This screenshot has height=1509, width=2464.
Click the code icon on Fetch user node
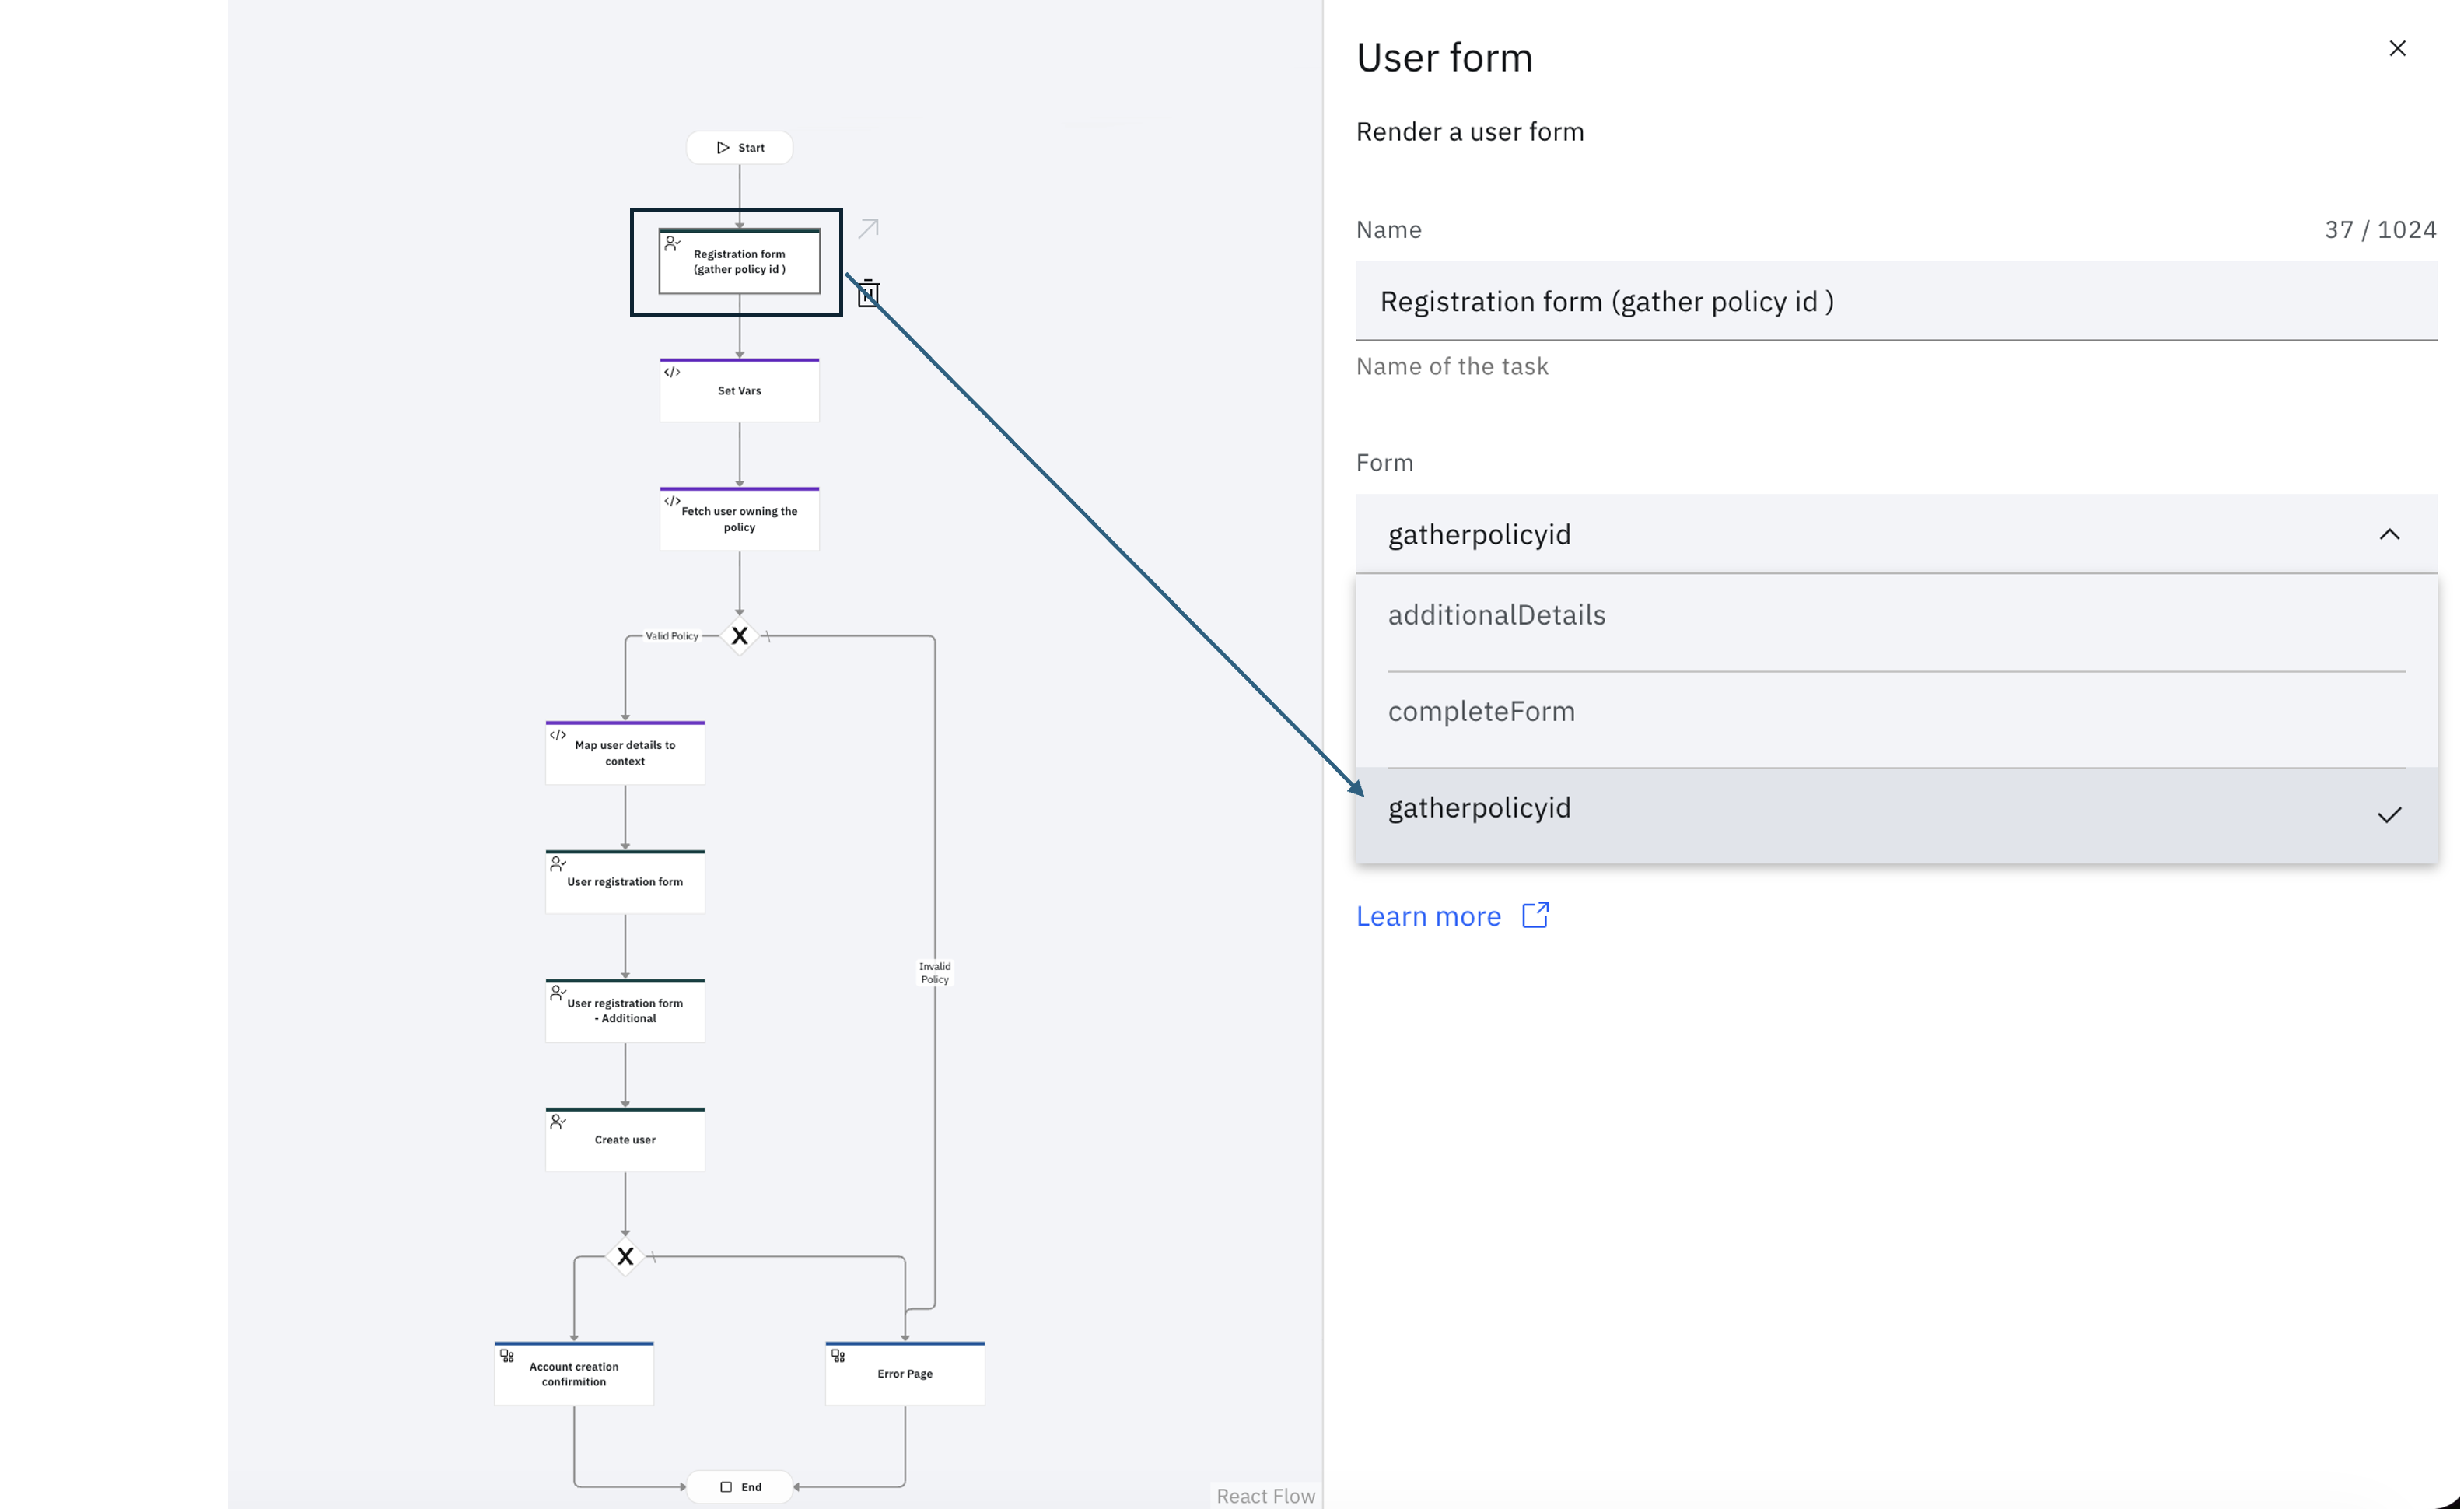(x=672, y=501)
